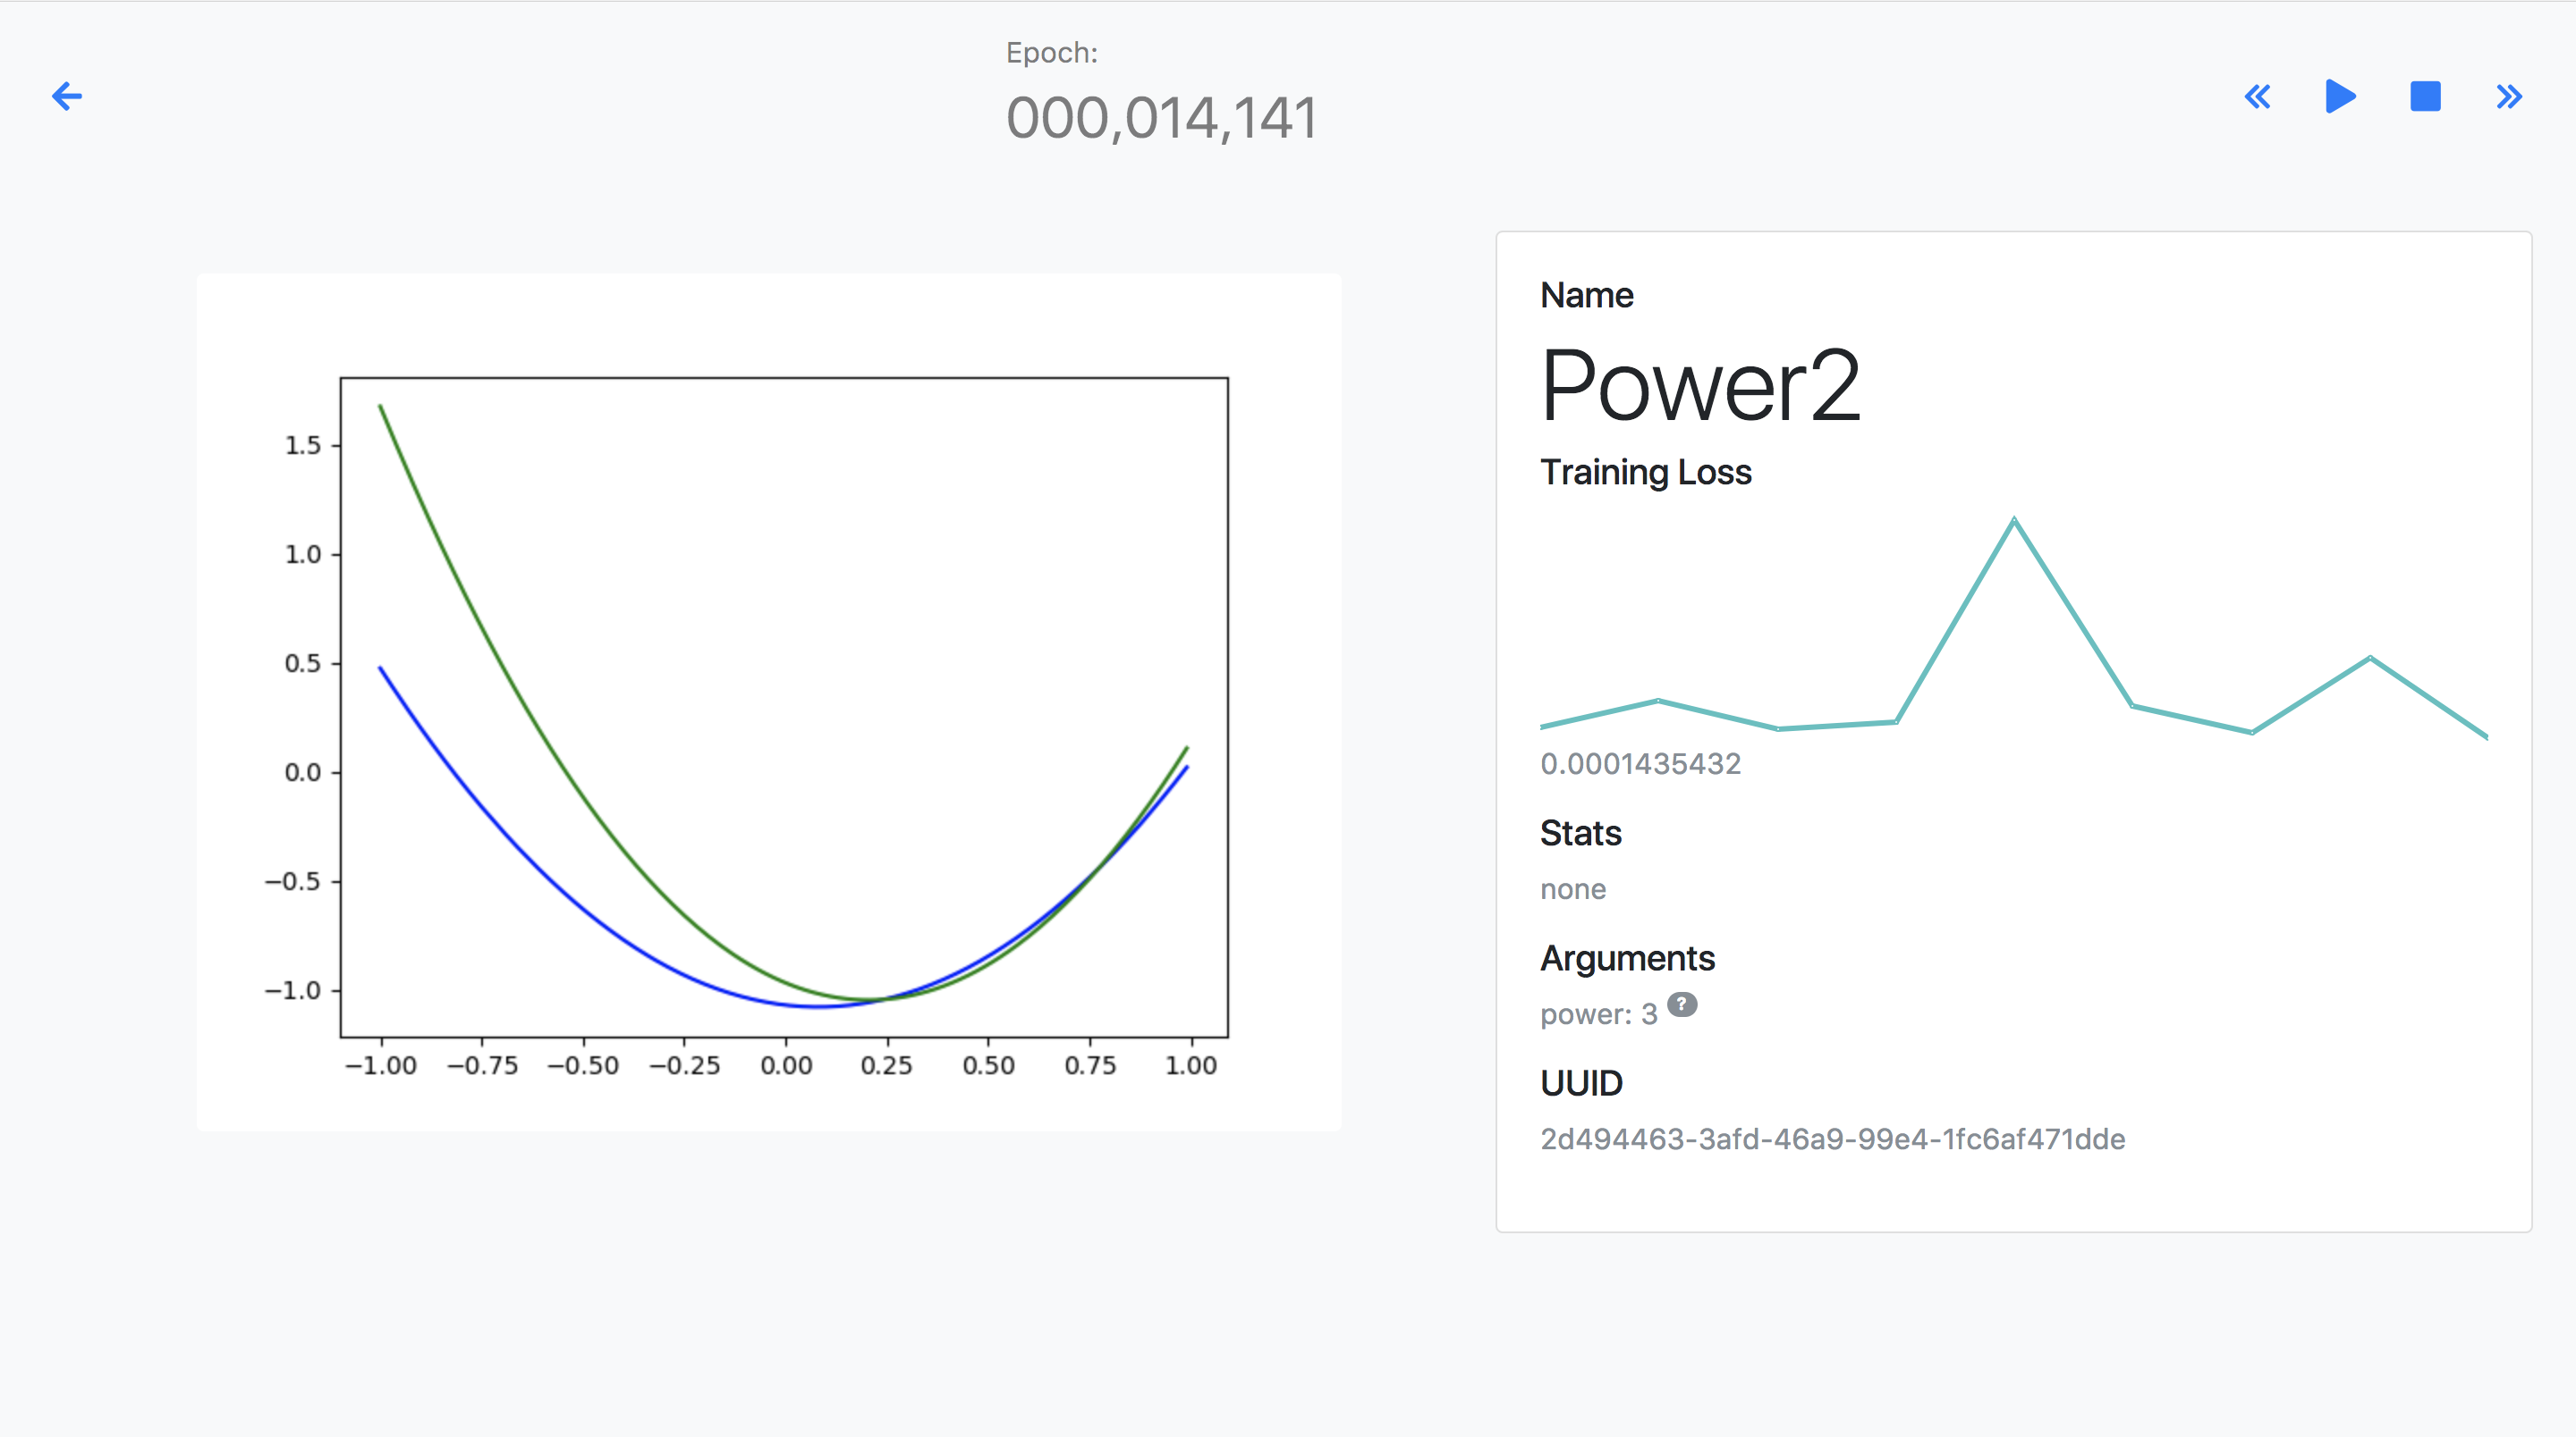Click the Arguments heading

click(x=1627, y=958)
